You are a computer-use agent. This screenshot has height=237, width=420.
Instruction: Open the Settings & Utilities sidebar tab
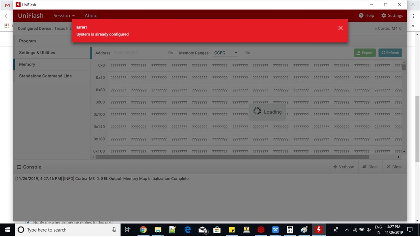coord(52,53)
